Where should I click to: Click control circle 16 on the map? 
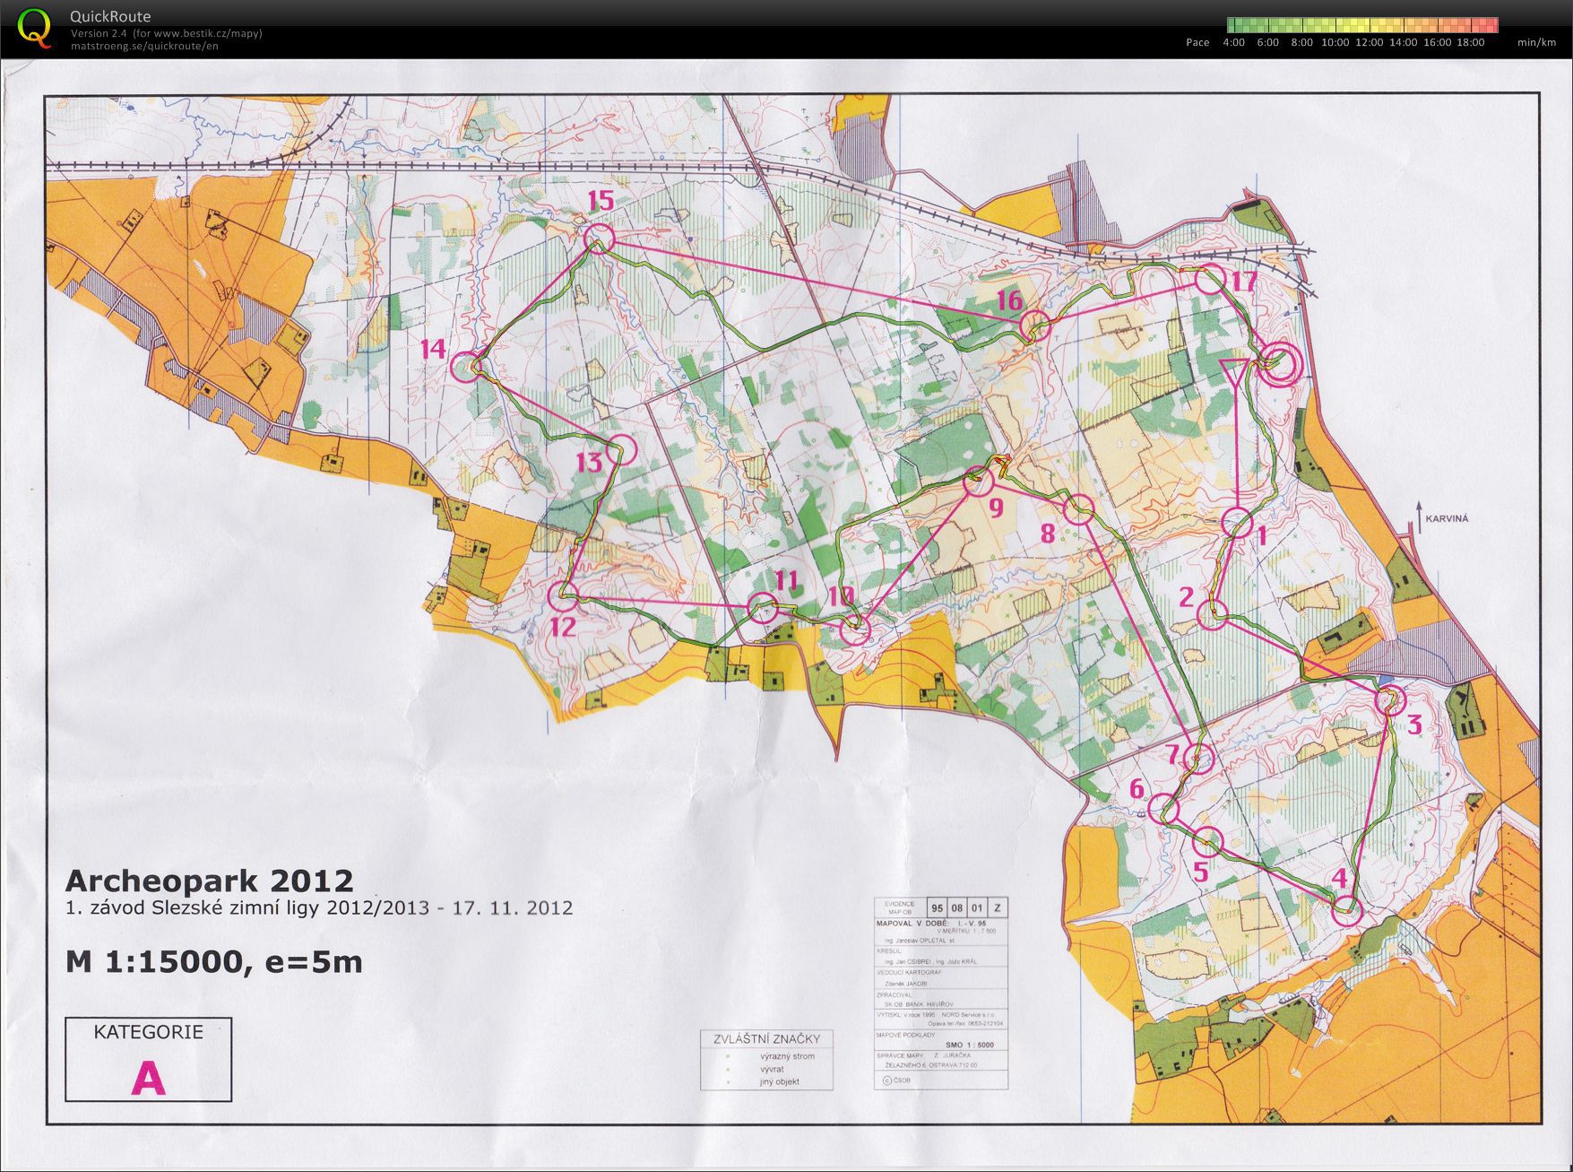click(x=1035, y=326)
